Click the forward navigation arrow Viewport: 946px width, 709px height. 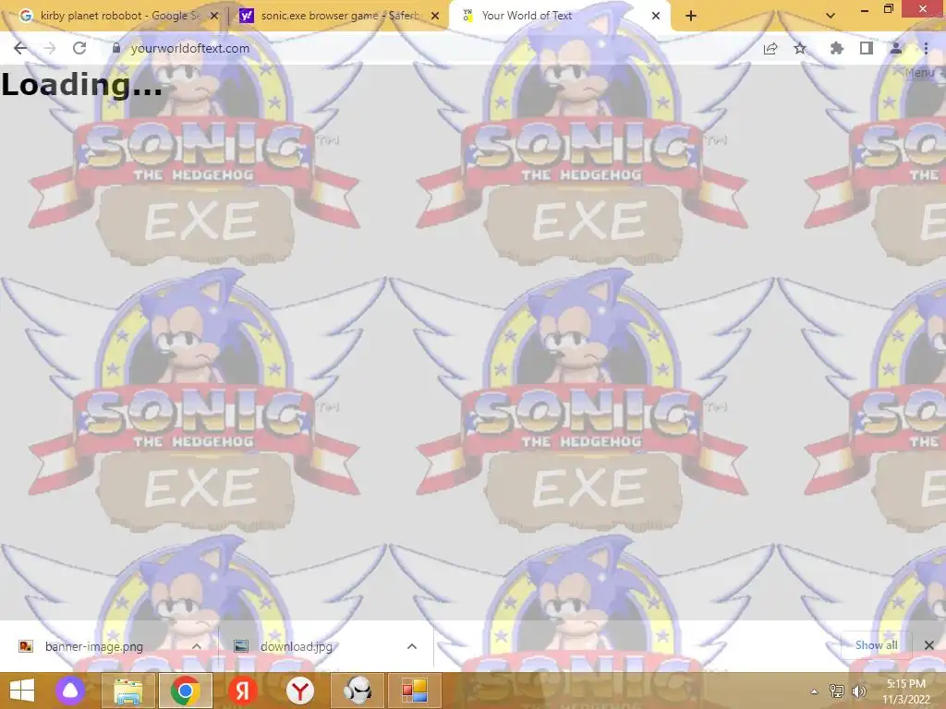50,48
